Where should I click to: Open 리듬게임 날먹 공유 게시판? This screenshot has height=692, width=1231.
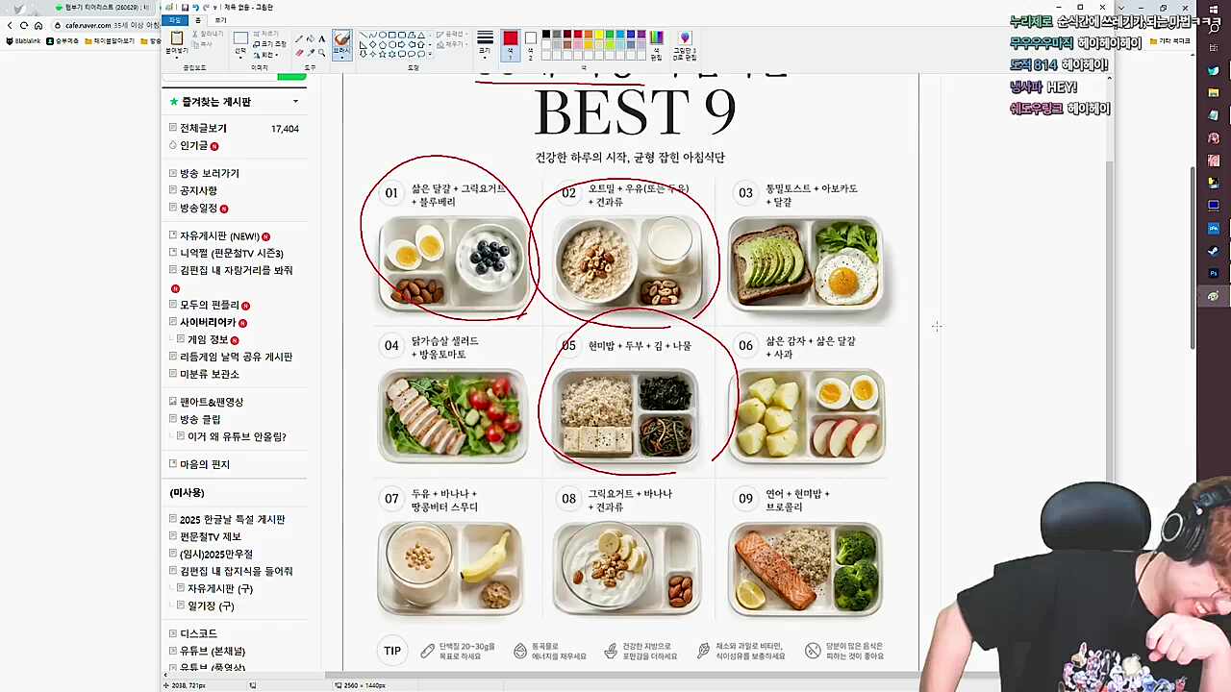coord(237,357)
